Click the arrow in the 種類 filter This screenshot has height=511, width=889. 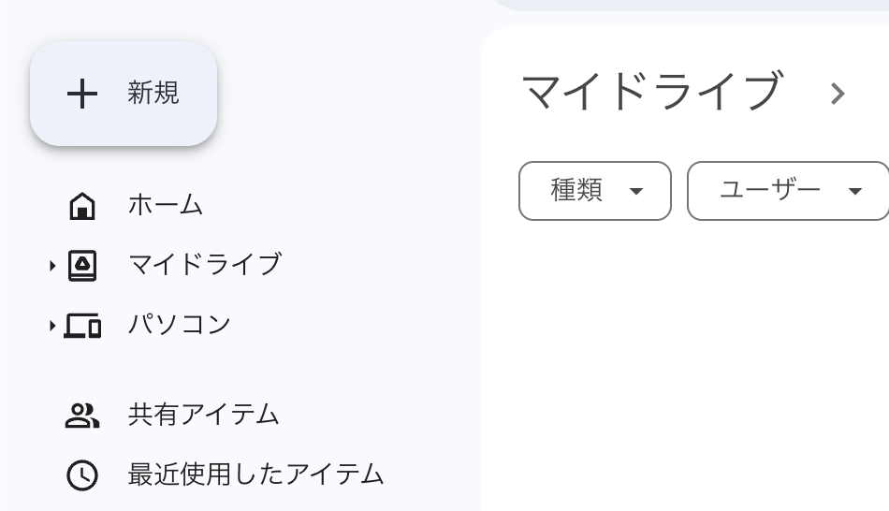tap(636, 192)
